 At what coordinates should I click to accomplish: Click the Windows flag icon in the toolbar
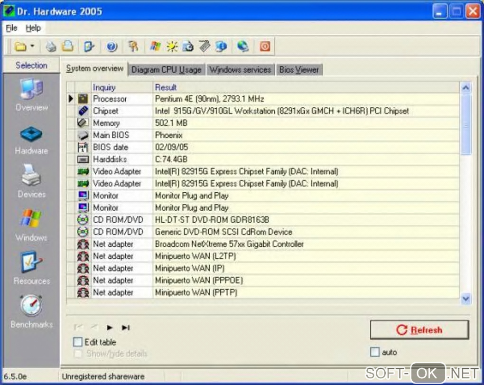click(155, 47)
